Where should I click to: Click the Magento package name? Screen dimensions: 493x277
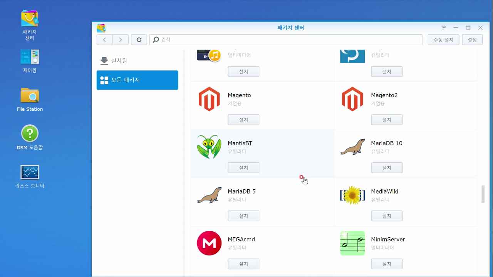click(239, 95)
